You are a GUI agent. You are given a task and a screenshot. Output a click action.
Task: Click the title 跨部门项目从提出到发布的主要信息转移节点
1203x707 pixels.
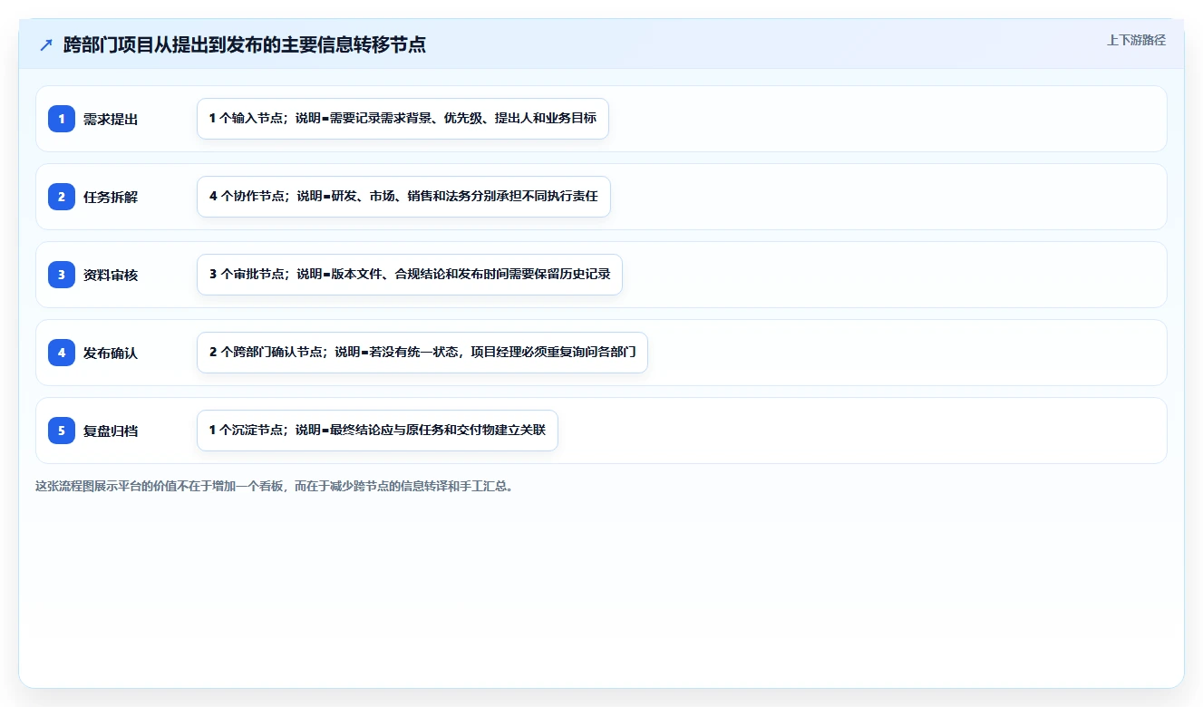245,45
